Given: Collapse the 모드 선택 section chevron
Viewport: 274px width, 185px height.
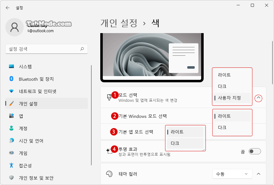Looking at the screenshot, I should 259,98.
